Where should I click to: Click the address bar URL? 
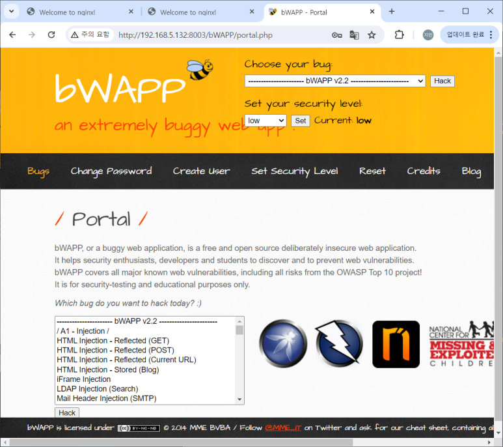(195, 35)
